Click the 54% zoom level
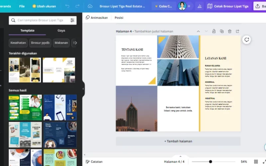266x166 pixels. (244, 162)
